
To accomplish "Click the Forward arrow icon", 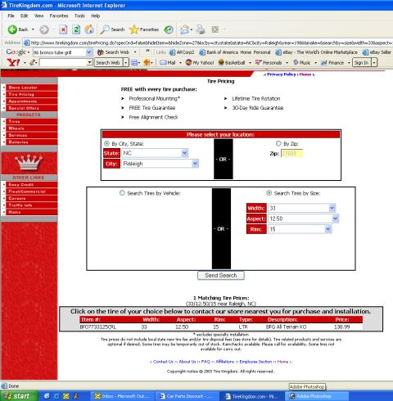I will 44,29.
